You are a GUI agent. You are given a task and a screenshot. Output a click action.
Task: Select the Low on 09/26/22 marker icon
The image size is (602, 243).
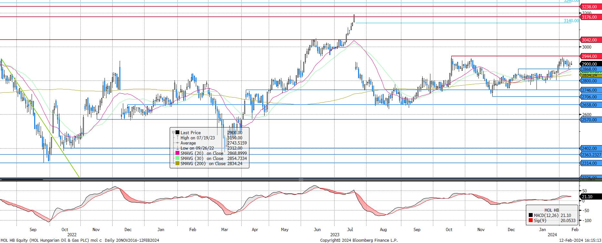(x=177, y=148)
